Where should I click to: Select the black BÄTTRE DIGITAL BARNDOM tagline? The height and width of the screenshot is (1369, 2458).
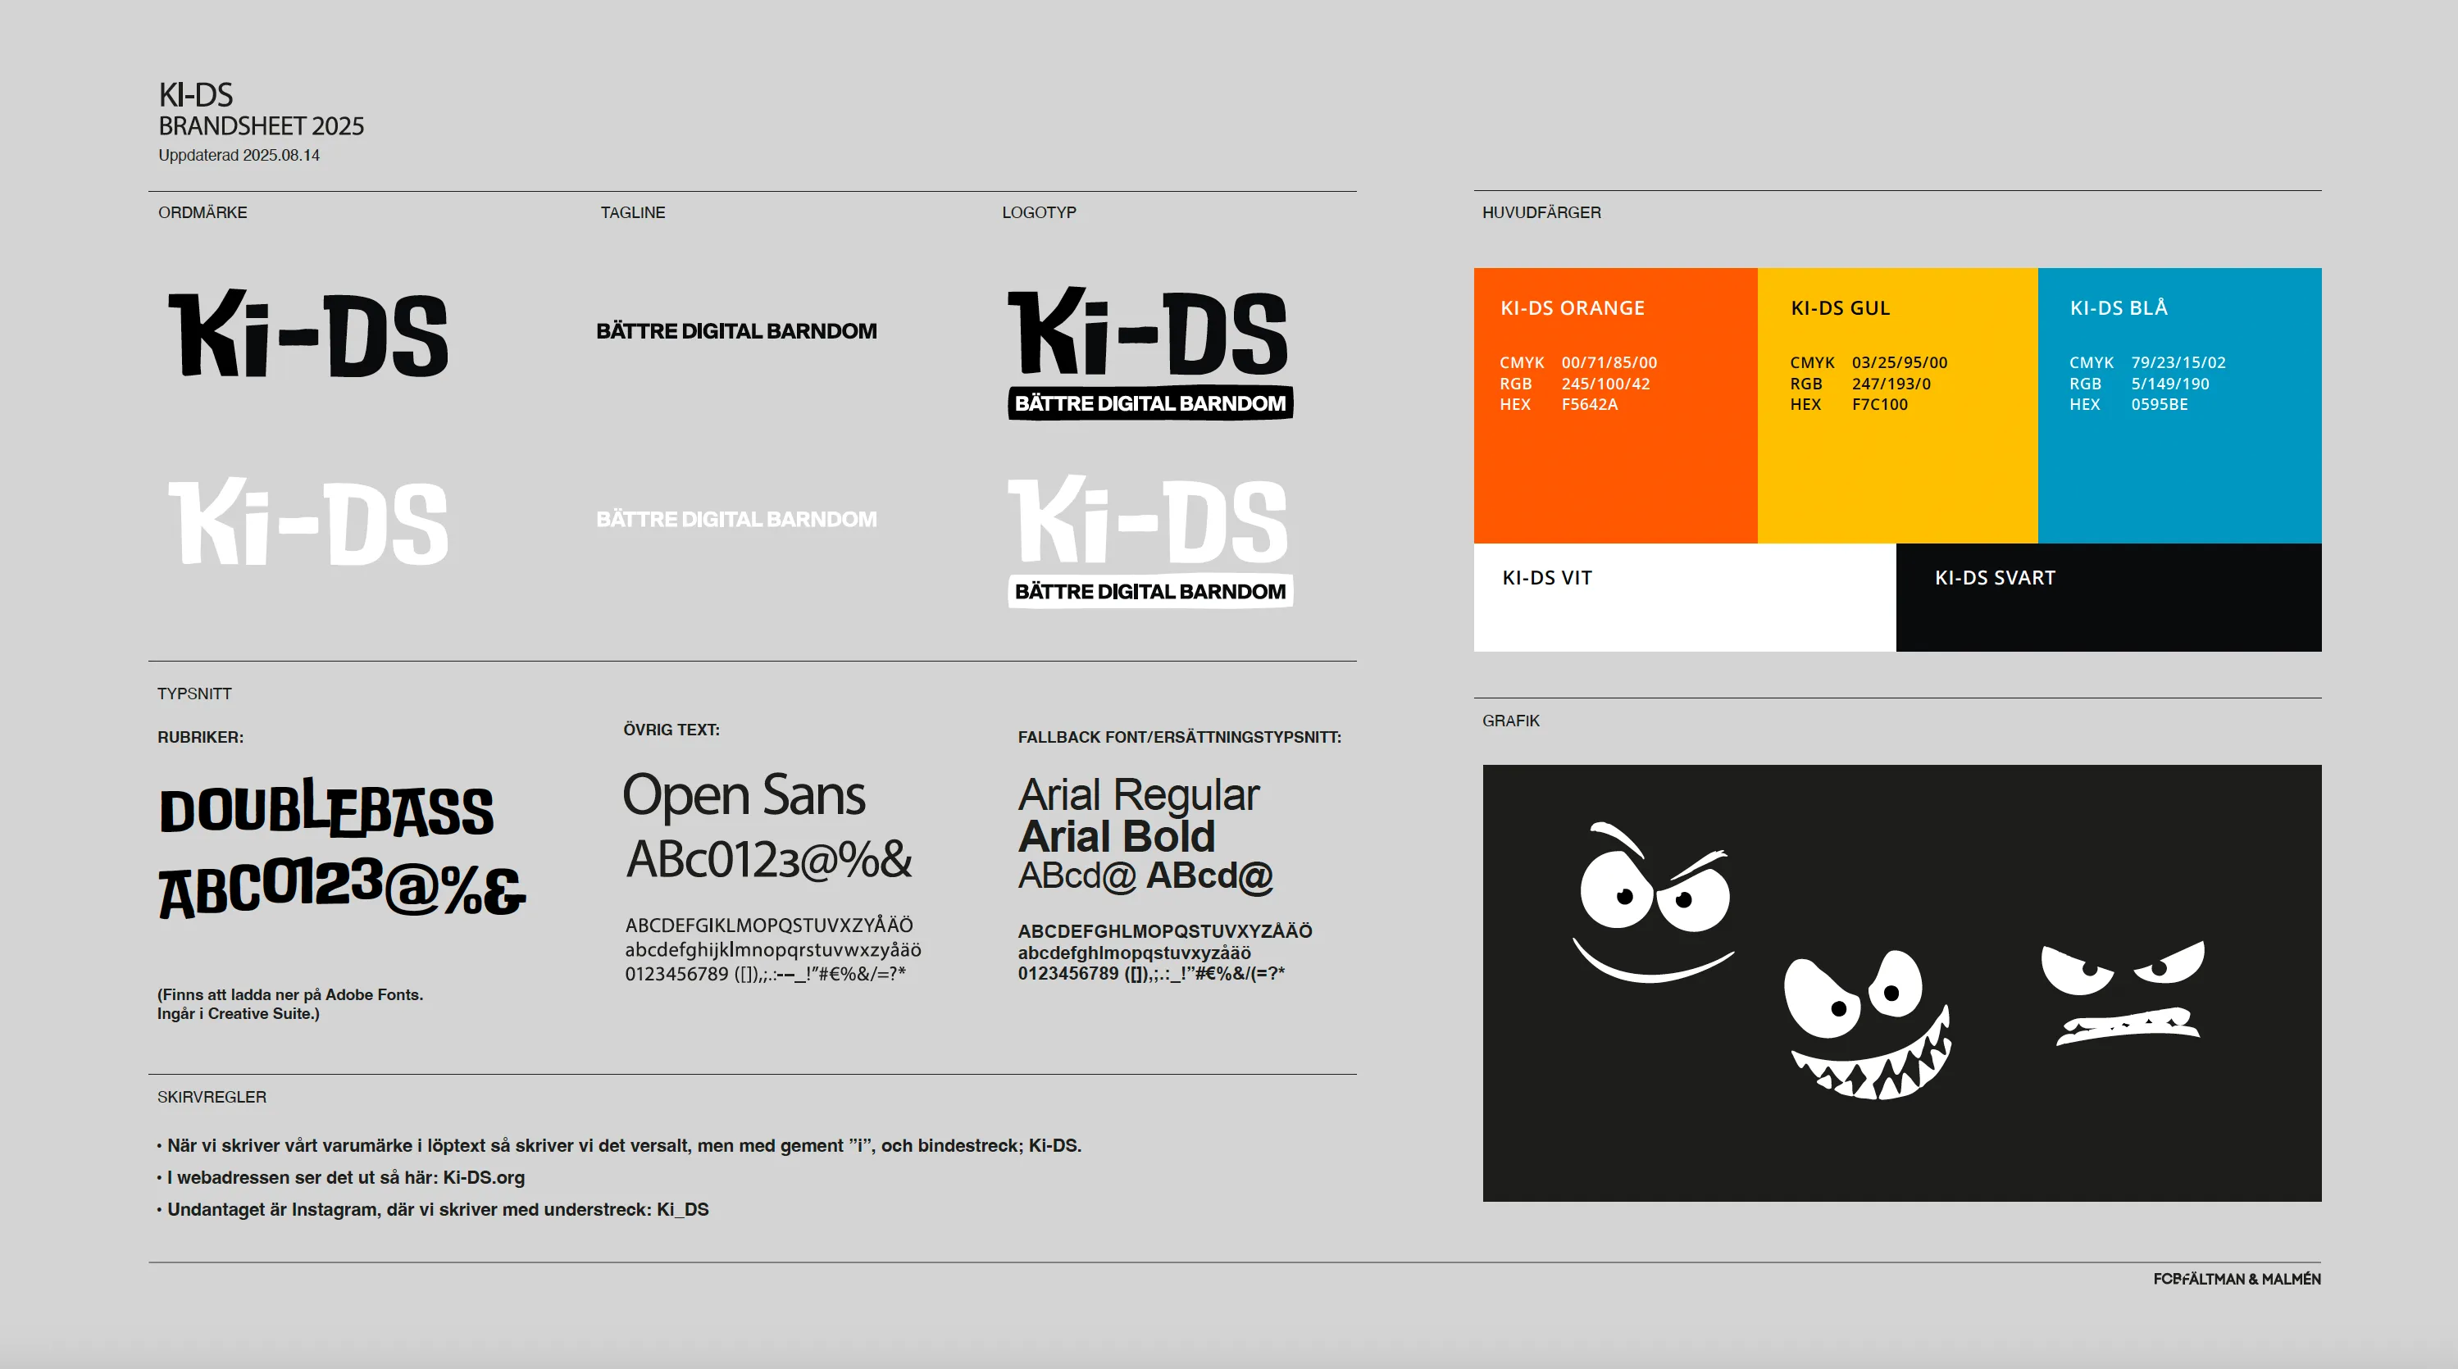(735, 331)
